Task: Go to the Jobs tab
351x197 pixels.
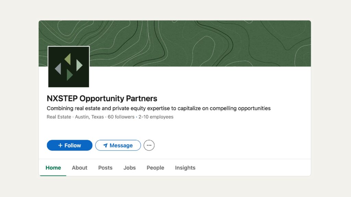Action: click(x=130, y=168)
